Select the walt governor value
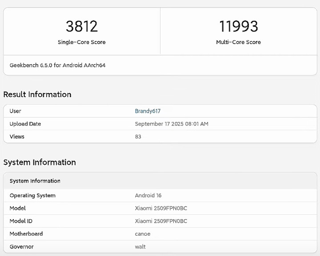This screenshot has height=256, width=320. [140, 247]
